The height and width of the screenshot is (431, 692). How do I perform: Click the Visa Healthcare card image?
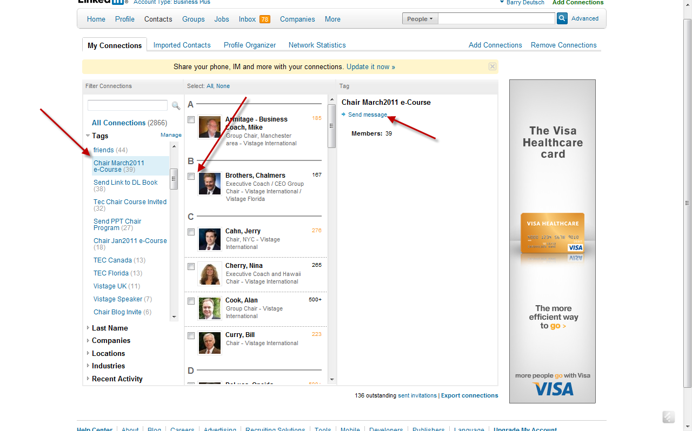pos(552,233)
